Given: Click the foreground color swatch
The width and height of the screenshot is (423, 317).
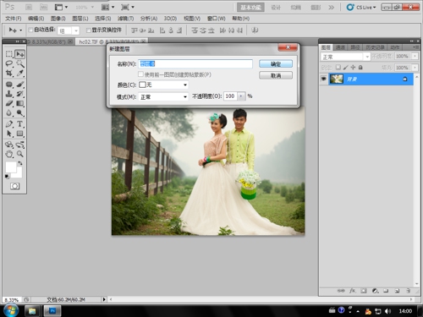Looking at the screenshot, I should click(x=11, y=167).
